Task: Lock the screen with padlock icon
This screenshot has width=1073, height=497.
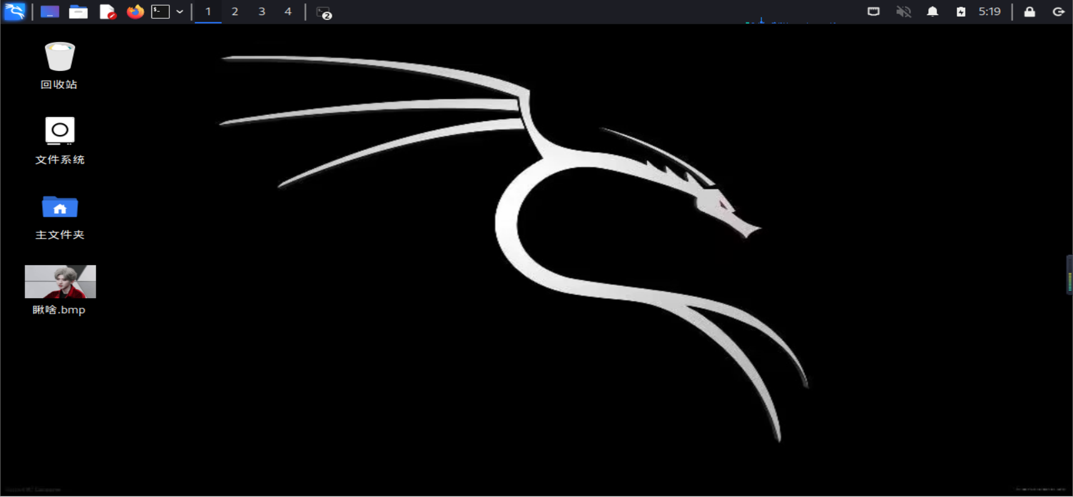Action: 1029,12
